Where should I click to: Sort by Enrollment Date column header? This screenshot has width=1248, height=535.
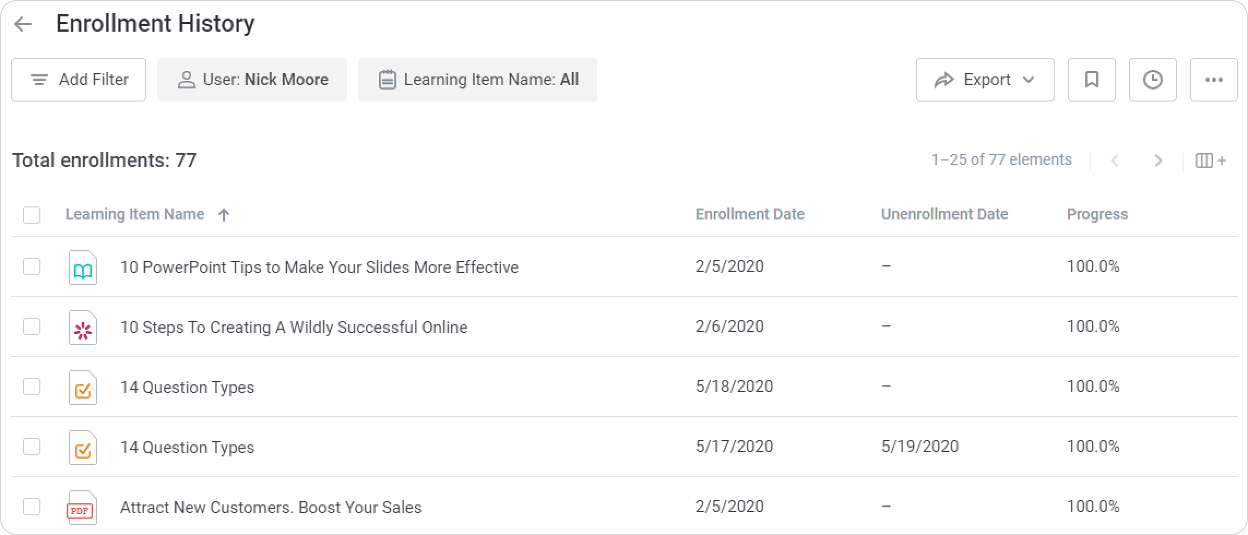pyautogui.click(x=750, y=215)
